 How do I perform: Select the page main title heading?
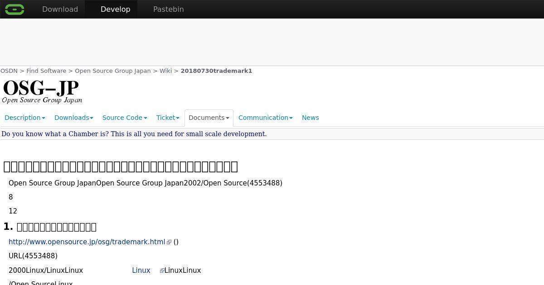121,166
